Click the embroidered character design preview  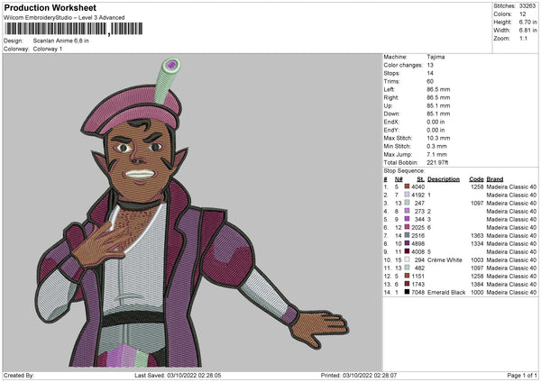pos(192,213)
